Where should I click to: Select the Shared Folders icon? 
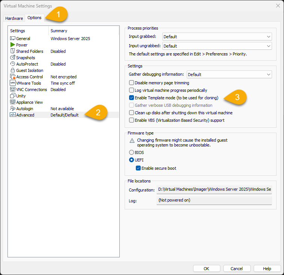click(x=13, y=51)
